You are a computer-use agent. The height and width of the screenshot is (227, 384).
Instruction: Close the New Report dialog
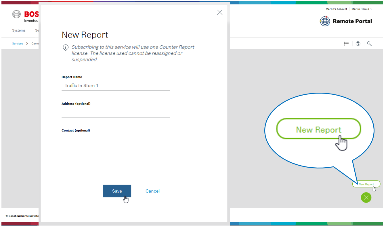point(220,12)
